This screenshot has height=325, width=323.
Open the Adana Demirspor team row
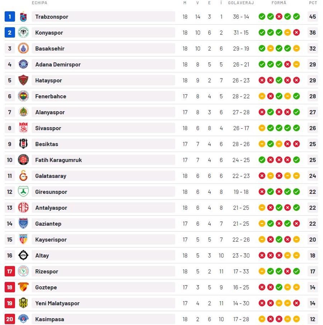(x=161, y=64)
